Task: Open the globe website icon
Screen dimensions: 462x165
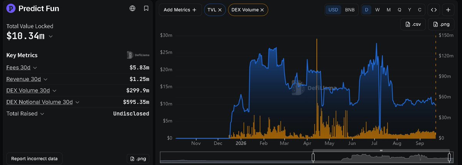Action: coord(132,8)
